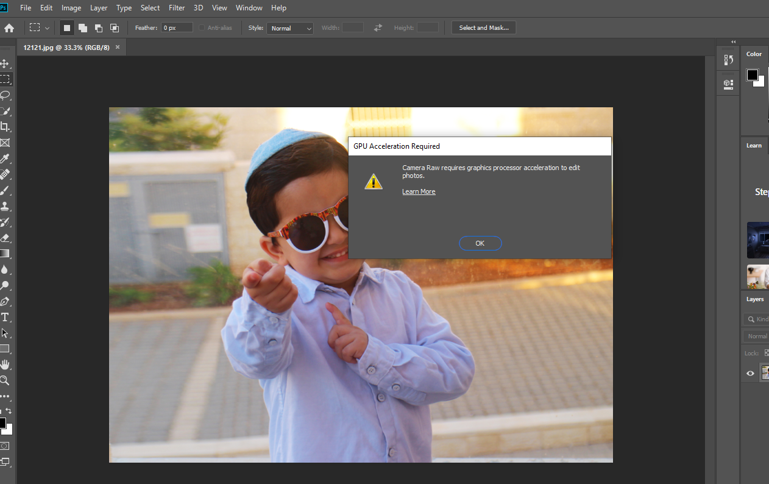Click the foreground color swatch in Color panel

[x=753, y=75]
